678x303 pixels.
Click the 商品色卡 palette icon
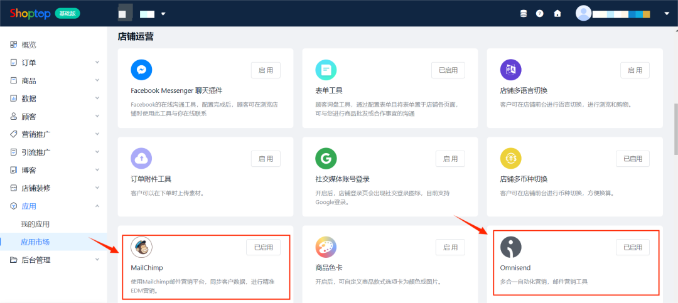(326, 247)
